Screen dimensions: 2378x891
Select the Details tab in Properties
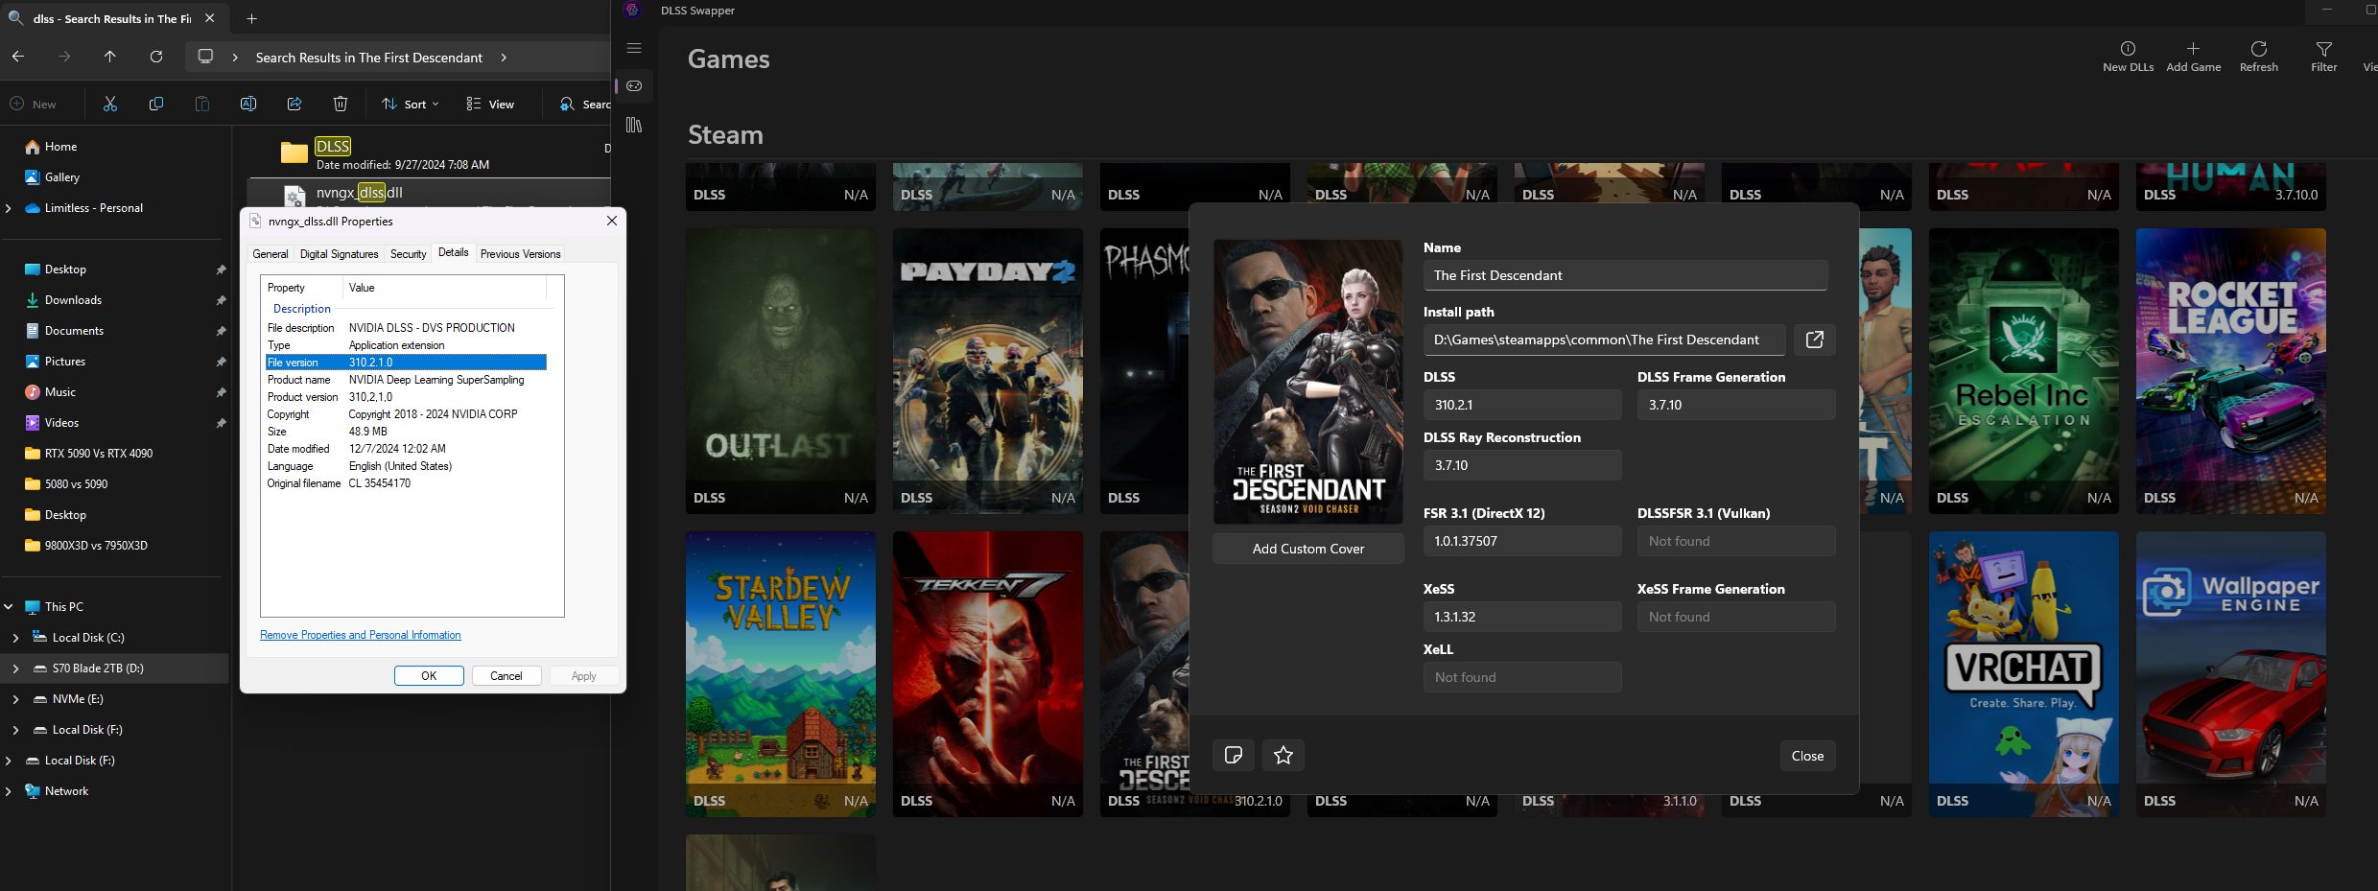(454, 253)
